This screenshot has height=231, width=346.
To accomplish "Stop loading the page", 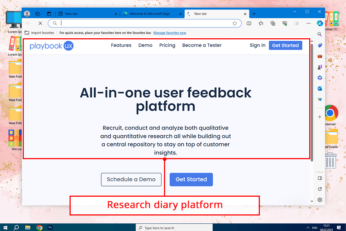I will [x=40, y=23].
